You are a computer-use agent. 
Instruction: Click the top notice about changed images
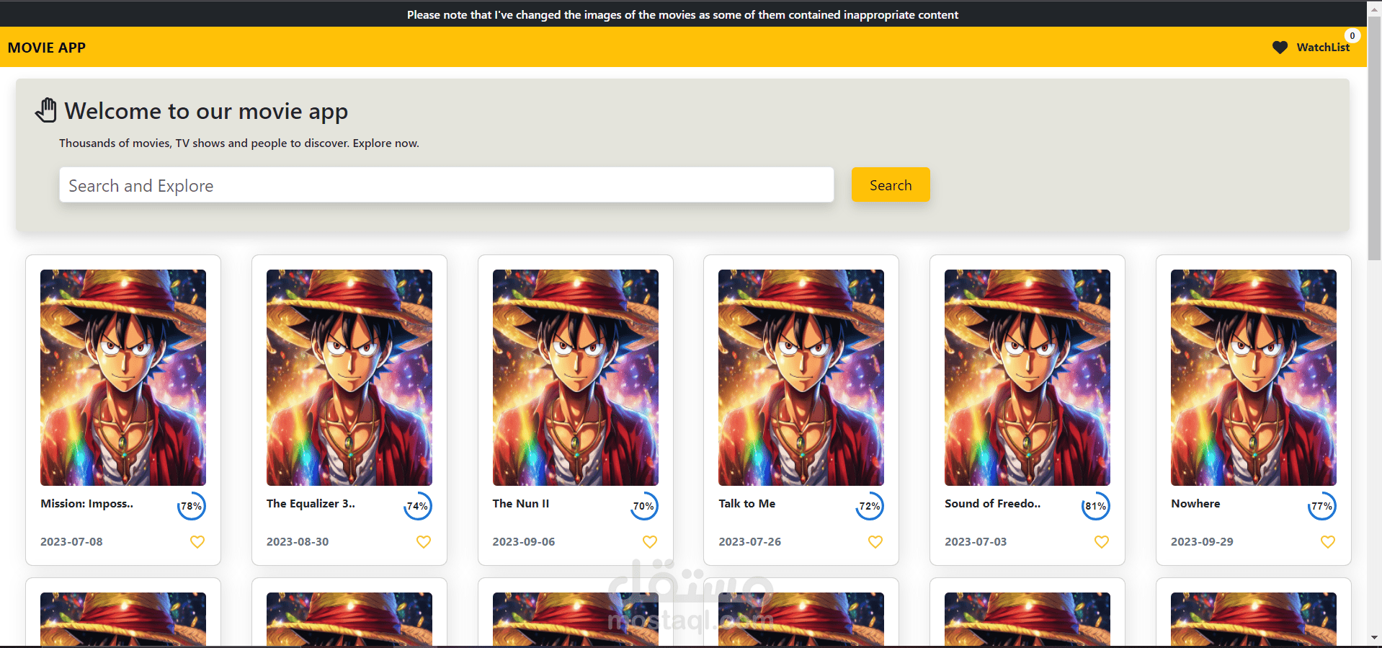click(x=682, y=14)
